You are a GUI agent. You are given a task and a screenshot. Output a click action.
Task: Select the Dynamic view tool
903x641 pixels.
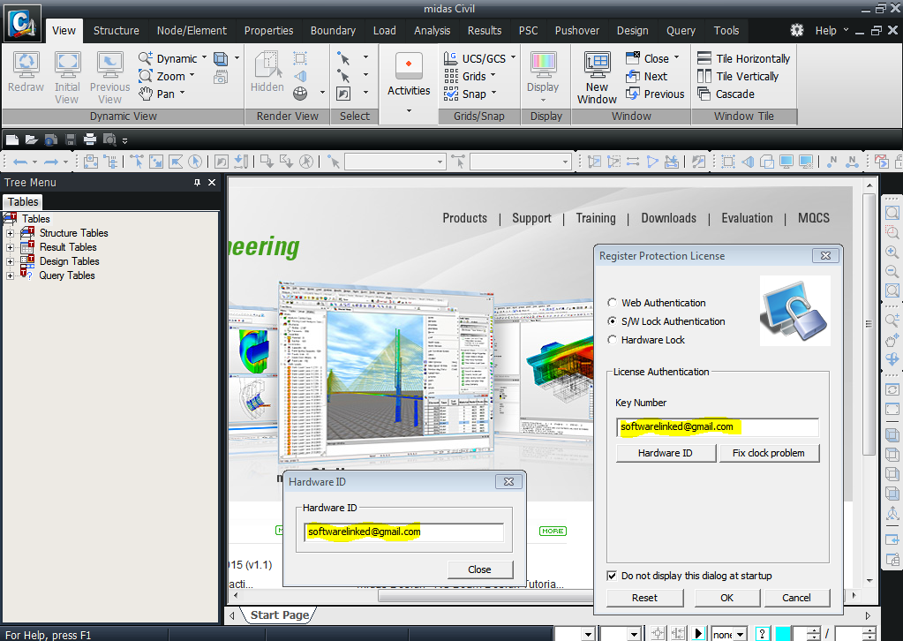[169, 58]
